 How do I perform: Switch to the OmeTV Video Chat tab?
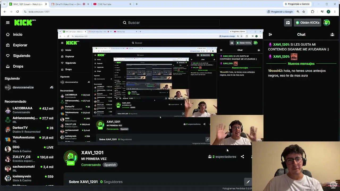pos(70,4)
